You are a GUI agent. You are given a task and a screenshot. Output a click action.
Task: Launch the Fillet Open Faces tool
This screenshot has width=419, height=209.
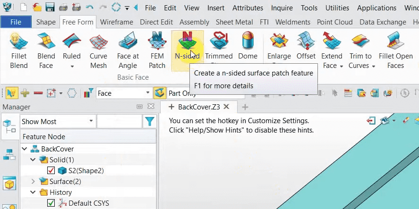395,50
